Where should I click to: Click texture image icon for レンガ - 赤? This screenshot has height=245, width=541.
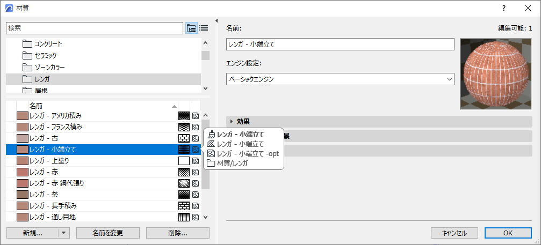(196, 172)
